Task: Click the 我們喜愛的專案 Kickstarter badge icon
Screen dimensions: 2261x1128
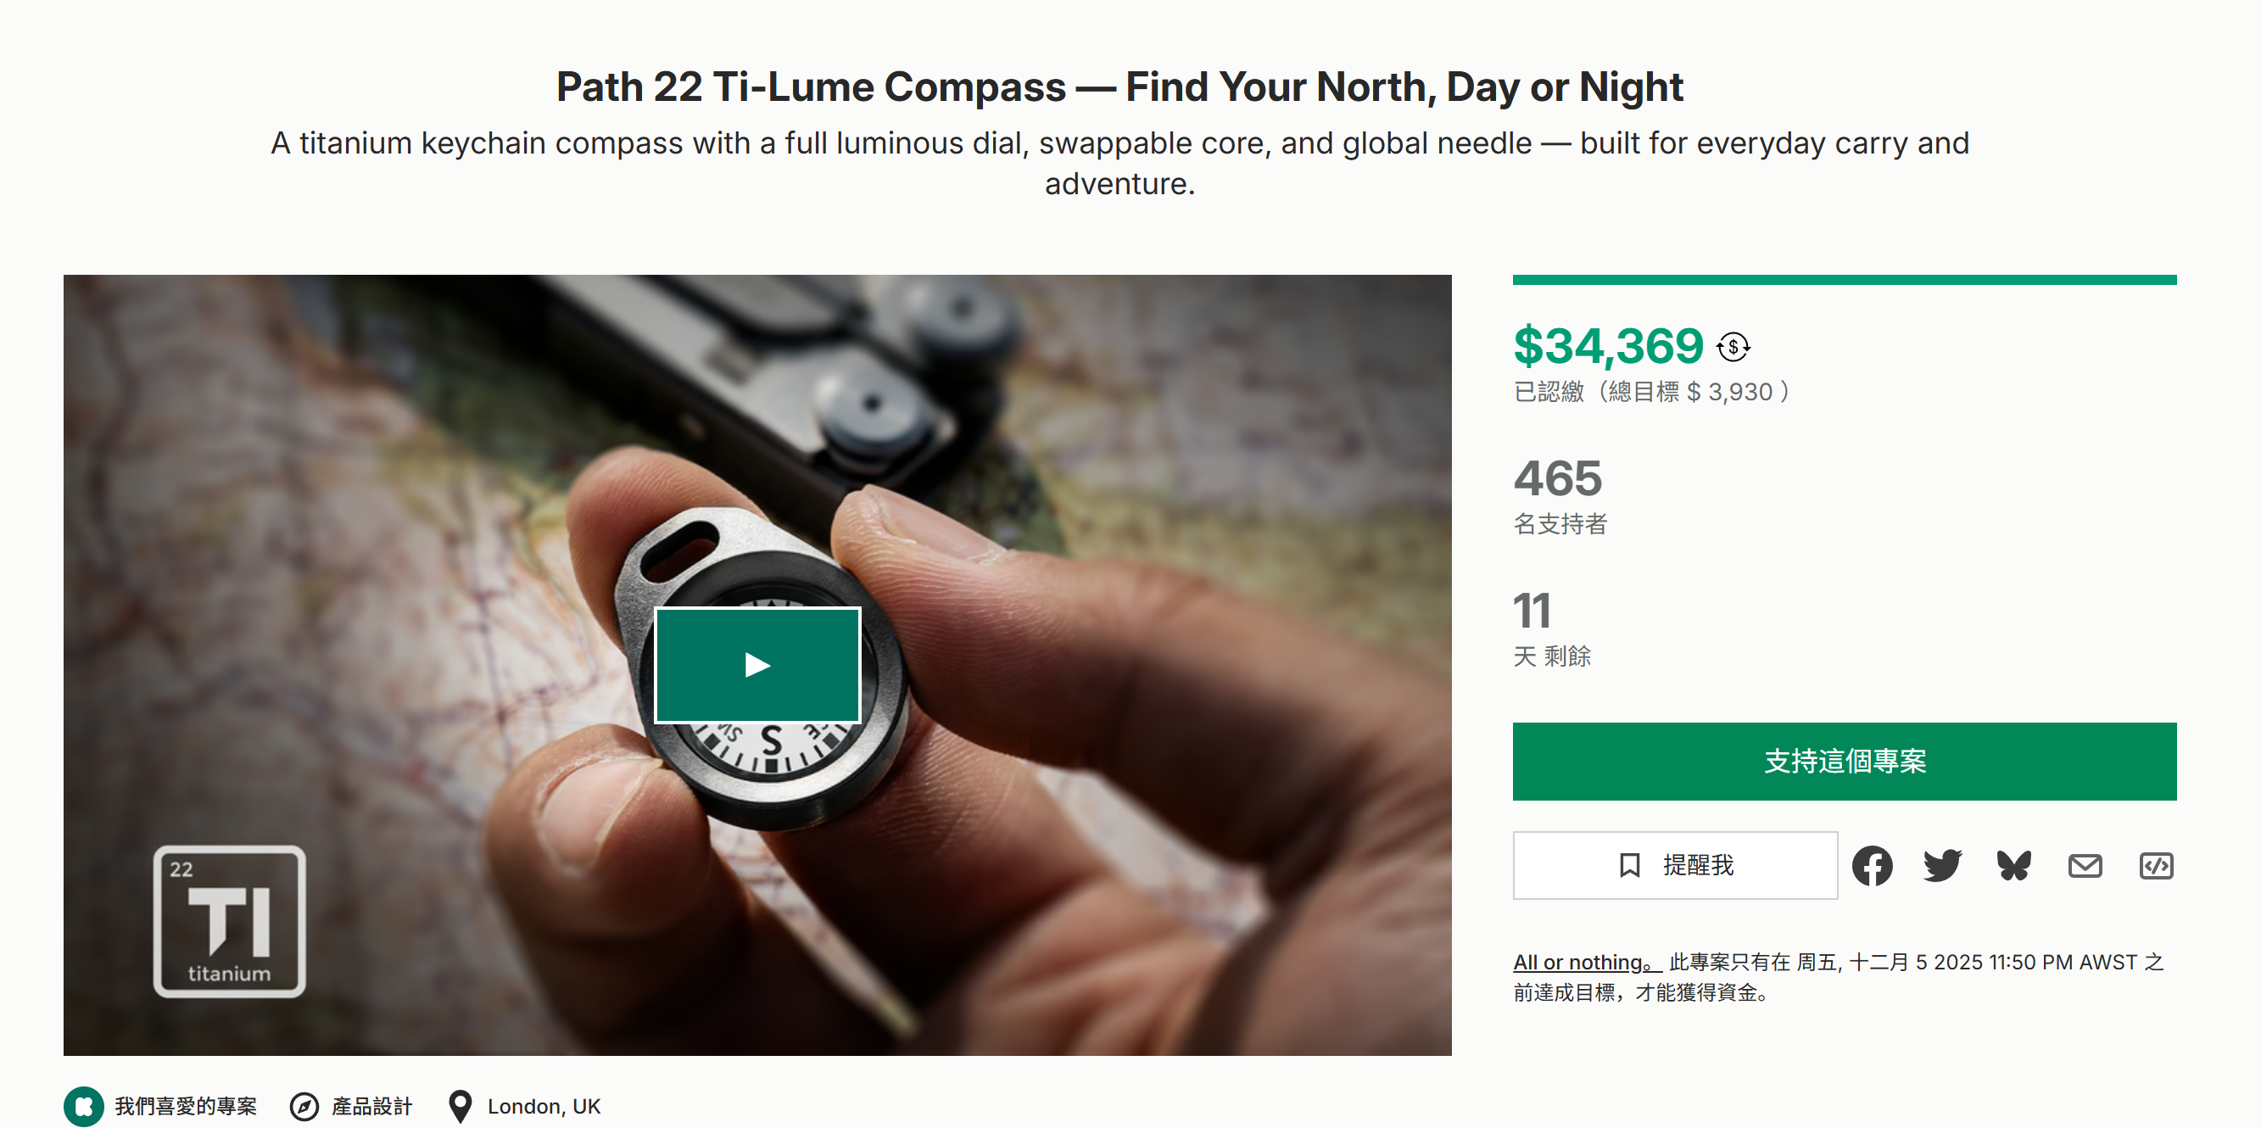Action: tap(84, 1106)
